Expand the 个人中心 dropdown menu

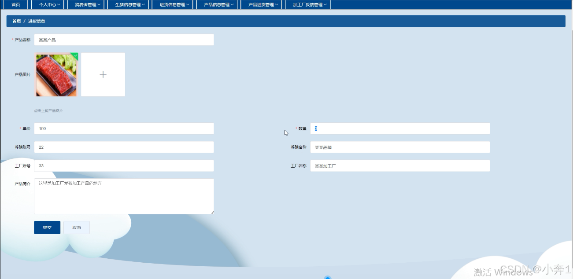[47, 5]
